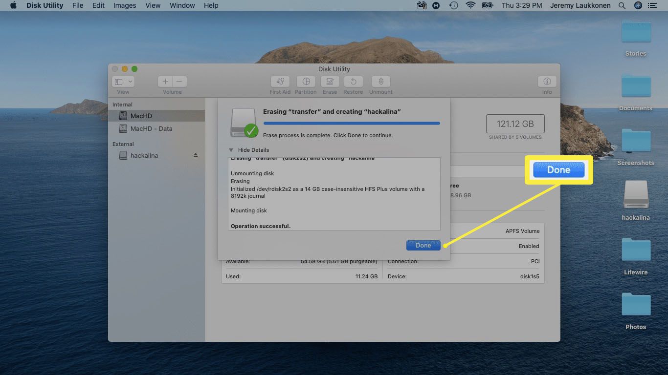Open the Restore toolbar icon
This screenshot has height=375, width=668.
pyautogui.click(x=353, y=82)
